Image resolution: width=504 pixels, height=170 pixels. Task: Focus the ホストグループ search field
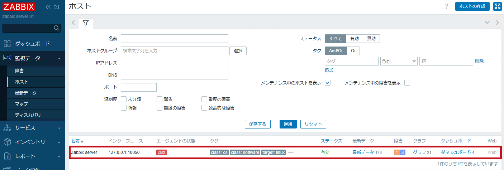175,51
